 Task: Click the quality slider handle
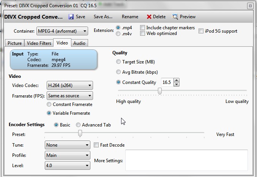coord(160,91)
